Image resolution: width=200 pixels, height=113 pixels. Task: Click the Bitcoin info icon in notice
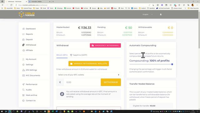pyautogui.click(x=62, y=94)
